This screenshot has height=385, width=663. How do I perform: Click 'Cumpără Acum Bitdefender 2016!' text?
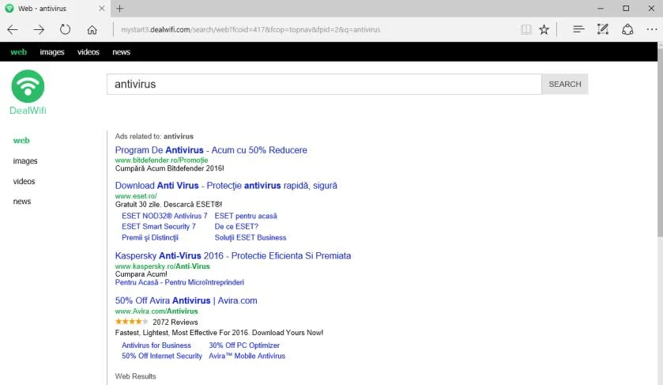[170, 168]
